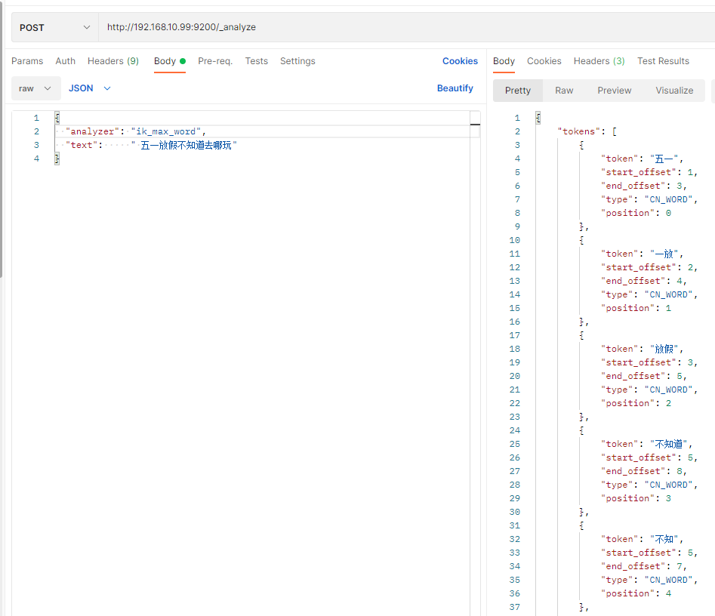Click the green dot beside request Body
715x616 pixels.
(x=183, y=61)
